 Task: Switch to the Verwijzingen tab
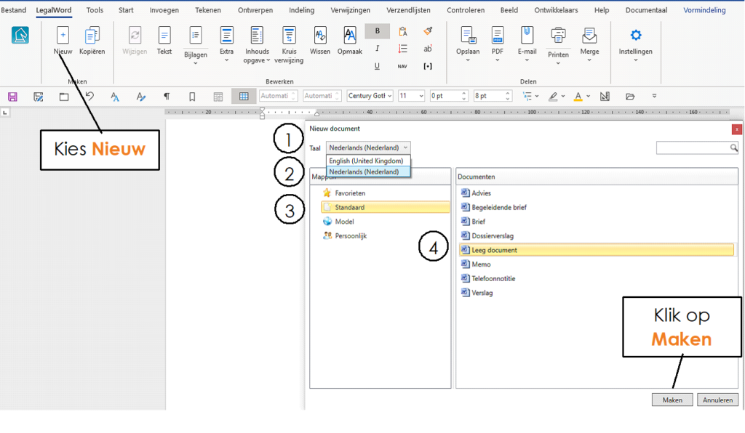pyautogui.click(x=350, y=10)
